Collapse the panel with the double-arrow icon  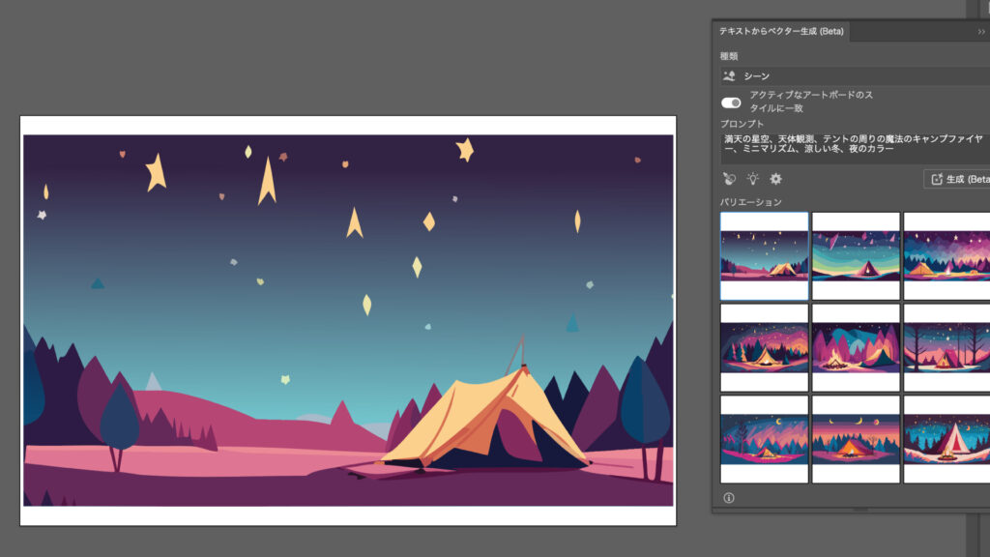(x=981, y=31)
